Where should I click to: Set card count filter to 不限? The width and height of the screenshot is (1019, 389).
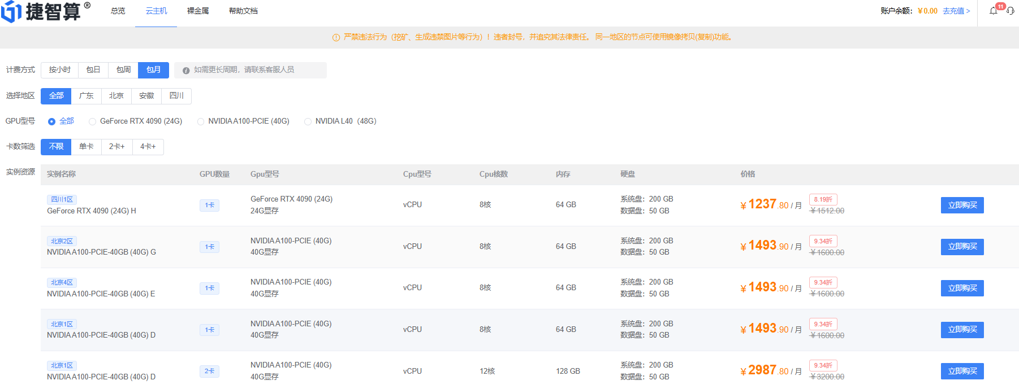point(56,147)
